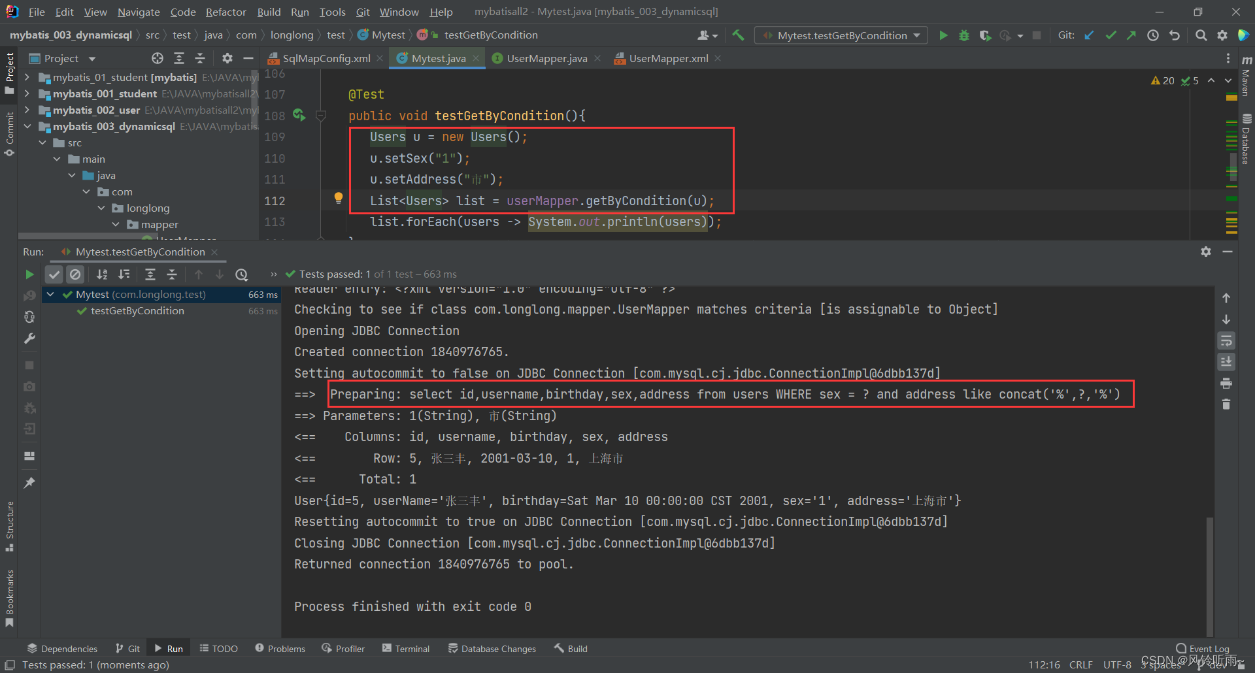Select testGetByCondition in test results tree
Viewport: 1255px width, 673px height.
pyautogui.click(x=137, y=311)
